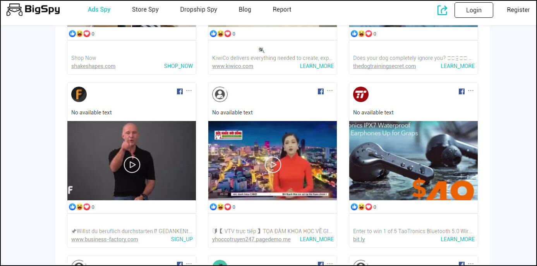Click Facebook icon on TaoTronics ad card
This screenshot has height=266, width=537.
coord(462,92)
